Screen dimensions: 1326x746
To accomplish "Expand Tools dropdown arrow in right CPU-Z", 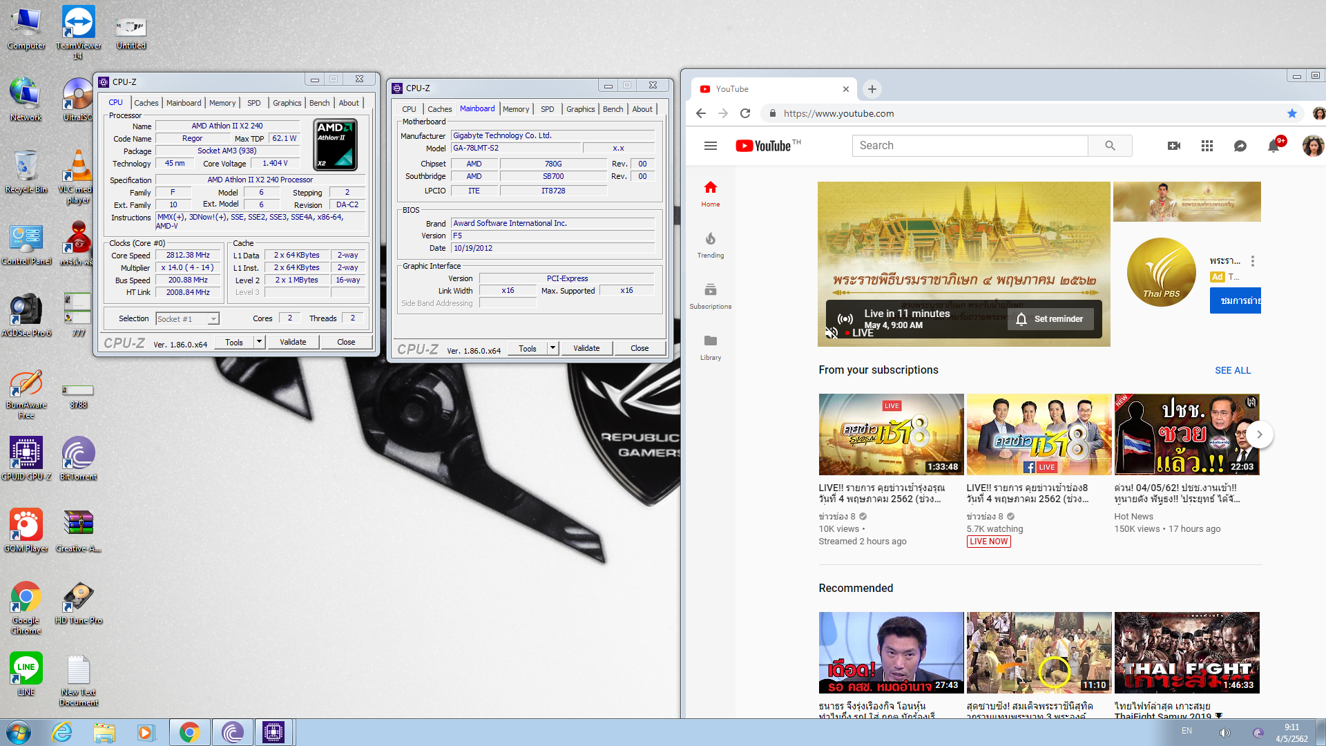I will 552,348.
